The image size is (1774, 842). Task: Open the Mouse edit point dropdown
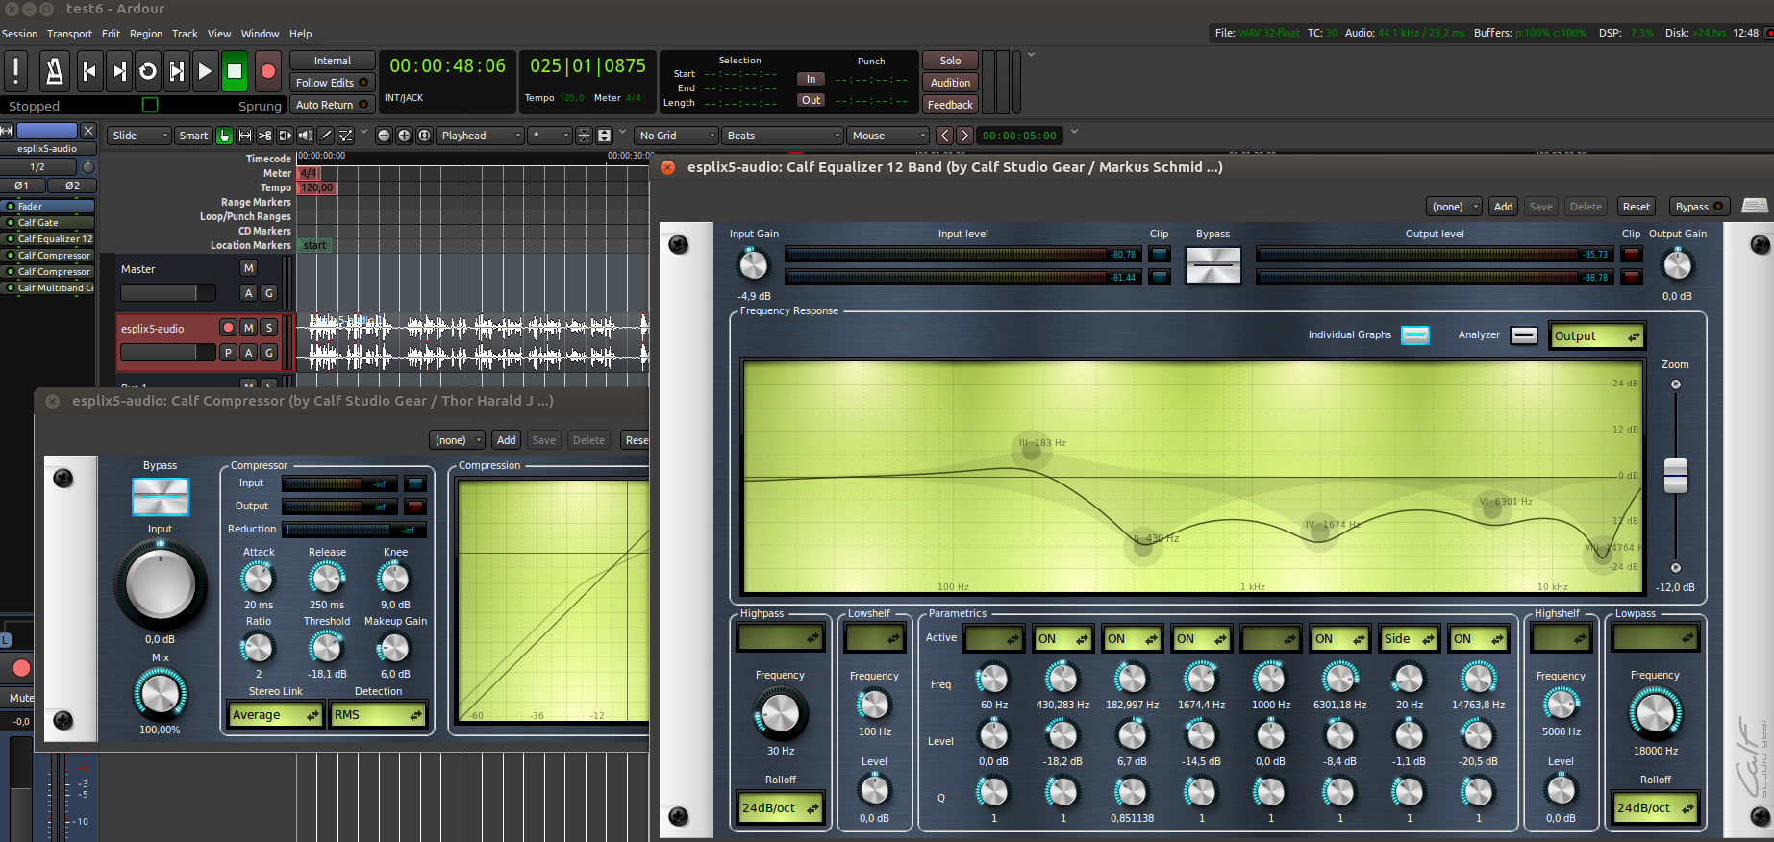click(888, 136)
